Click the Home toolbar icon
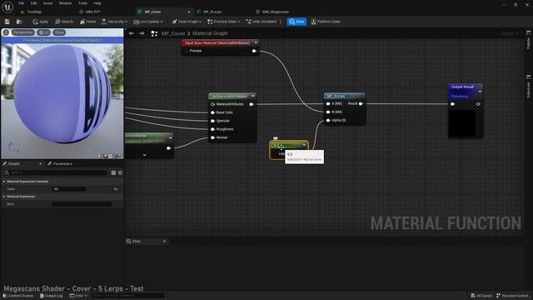 tap(87, 22)
